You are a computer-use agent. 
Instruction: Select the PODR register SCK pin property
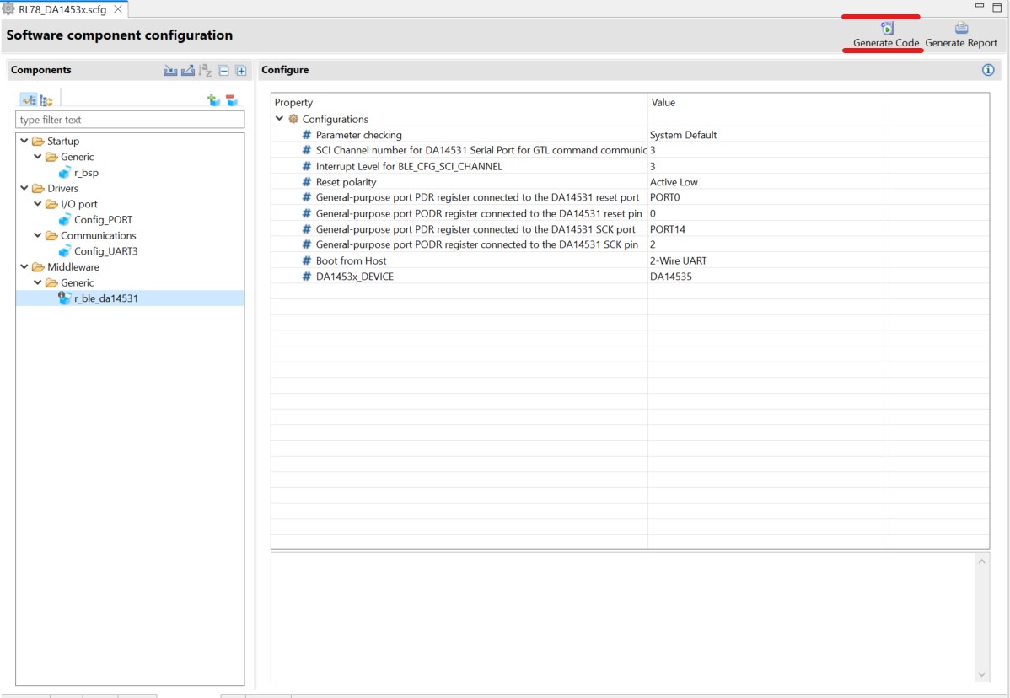coord(476,244)
